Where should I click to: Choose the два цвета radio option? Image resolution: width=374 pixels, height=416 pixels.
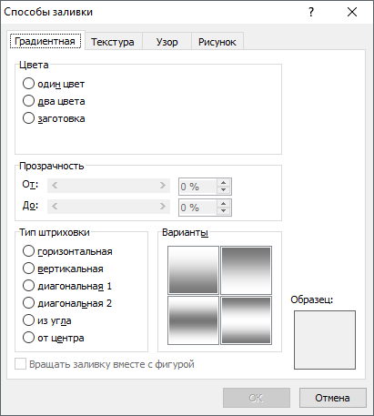point(54,101)
